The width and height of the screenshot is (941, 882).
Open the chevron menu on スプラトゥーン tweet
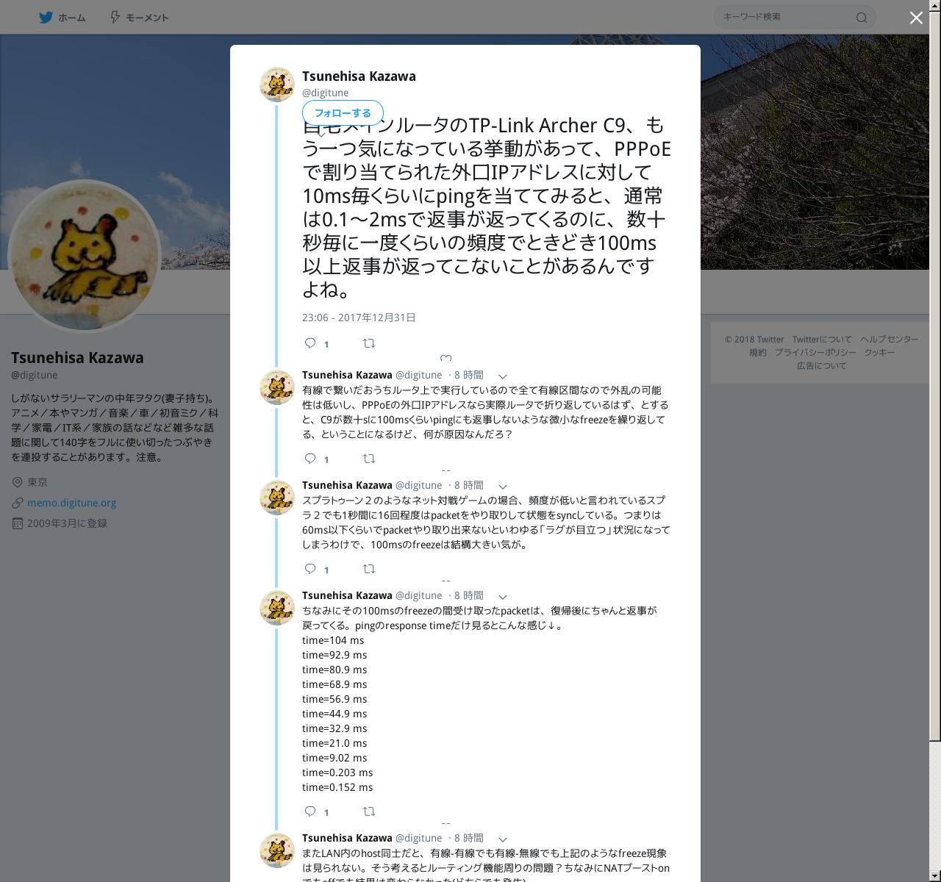(503, 487)
